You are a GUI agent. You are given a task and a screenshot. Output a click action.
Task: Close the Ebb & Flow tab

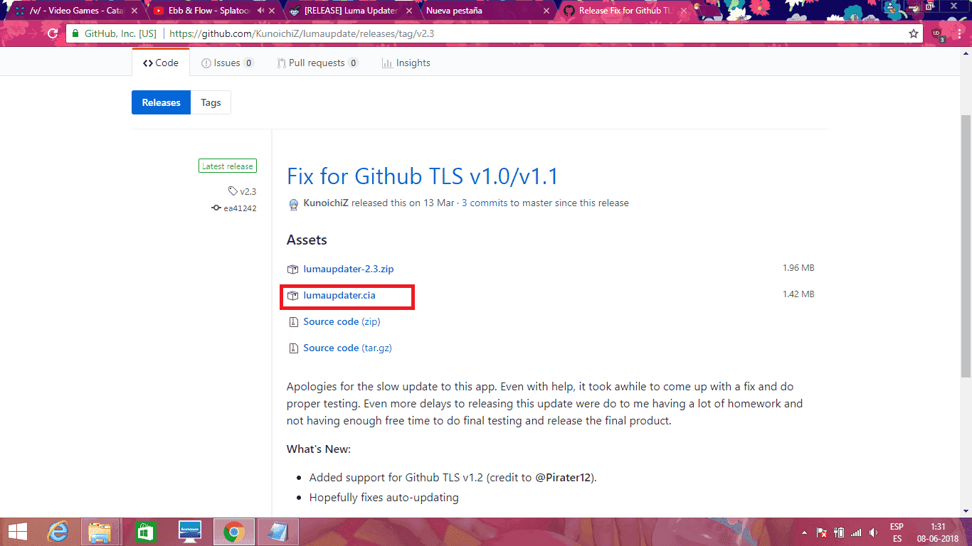click(272, 11)
